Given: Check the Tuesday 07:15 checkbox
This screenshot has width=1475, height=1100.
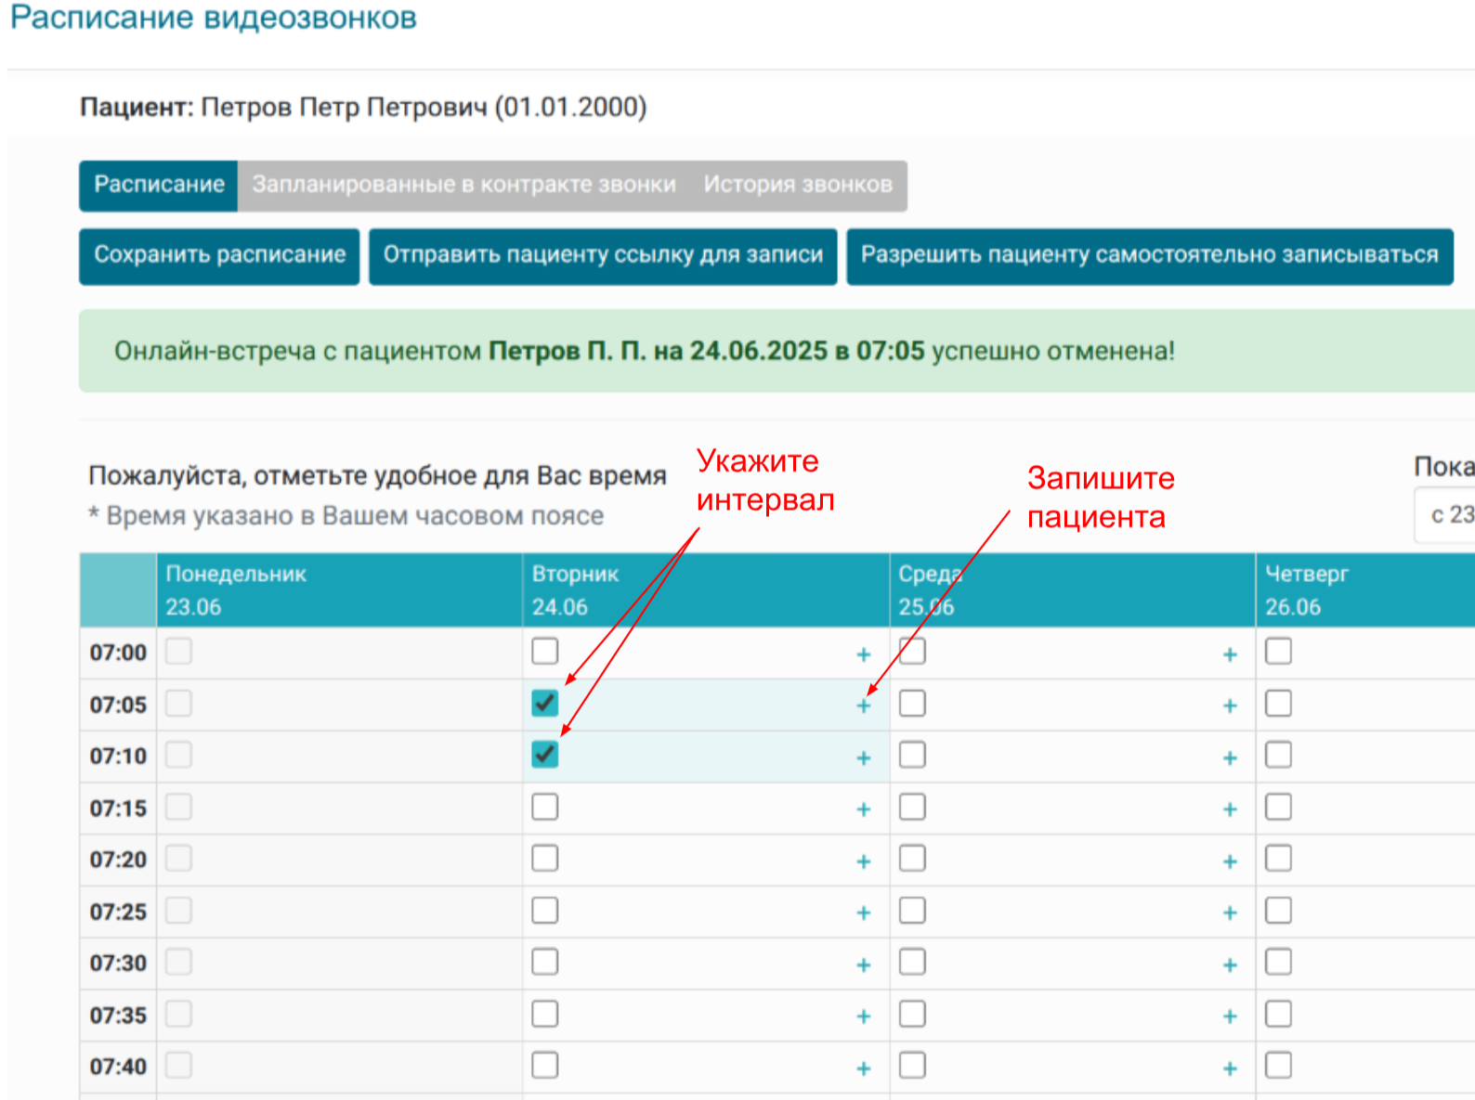Looking at the screenshot, I should [545, 807].
